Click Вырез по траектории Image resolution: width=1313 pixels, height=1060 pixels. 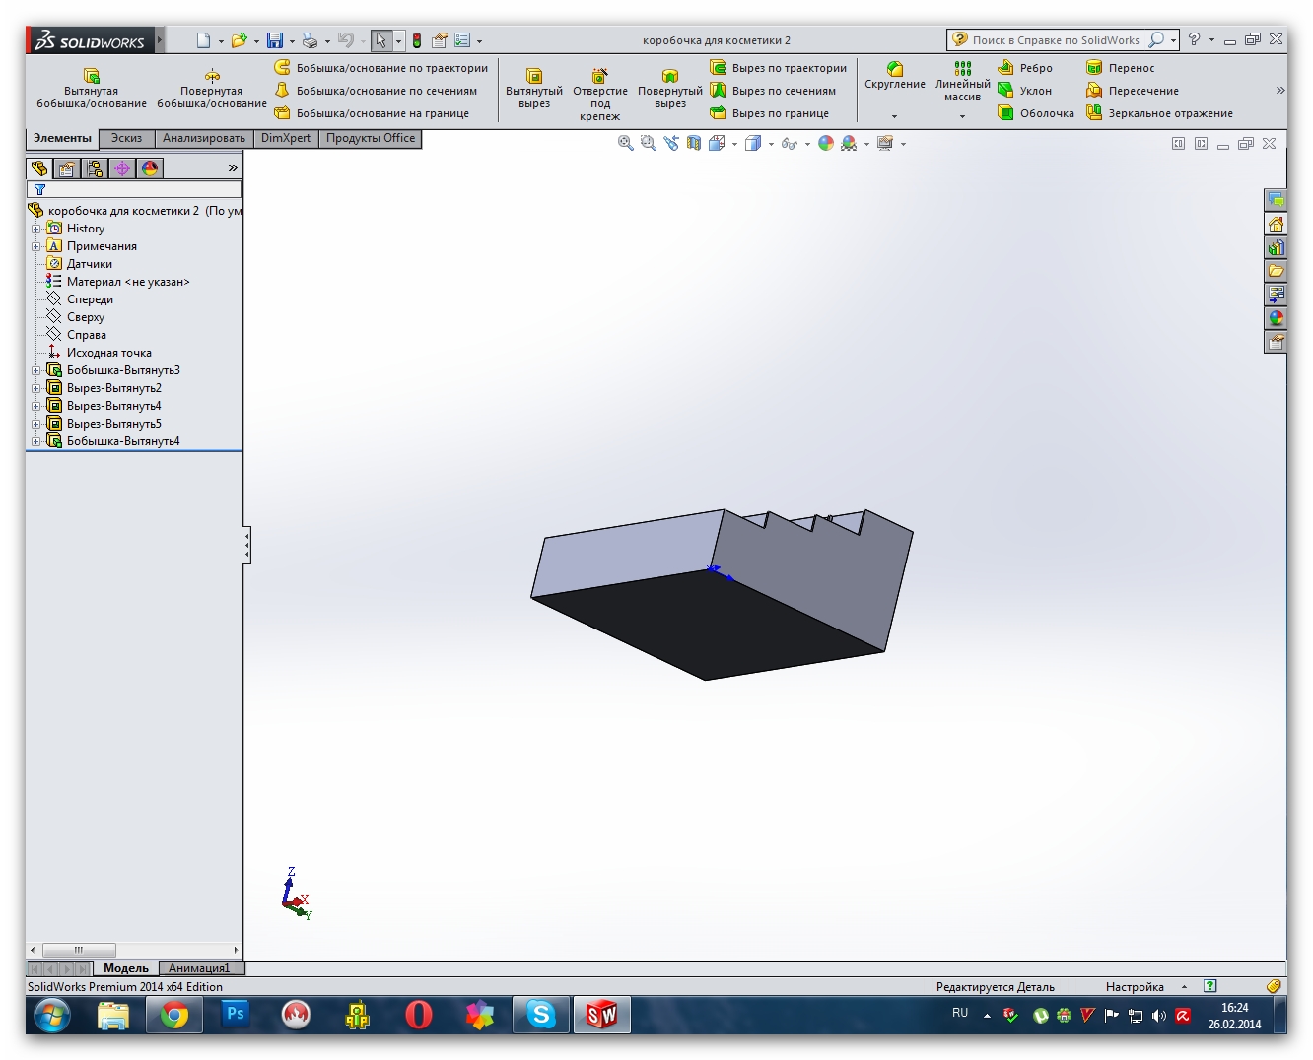[x=779, y=68]
